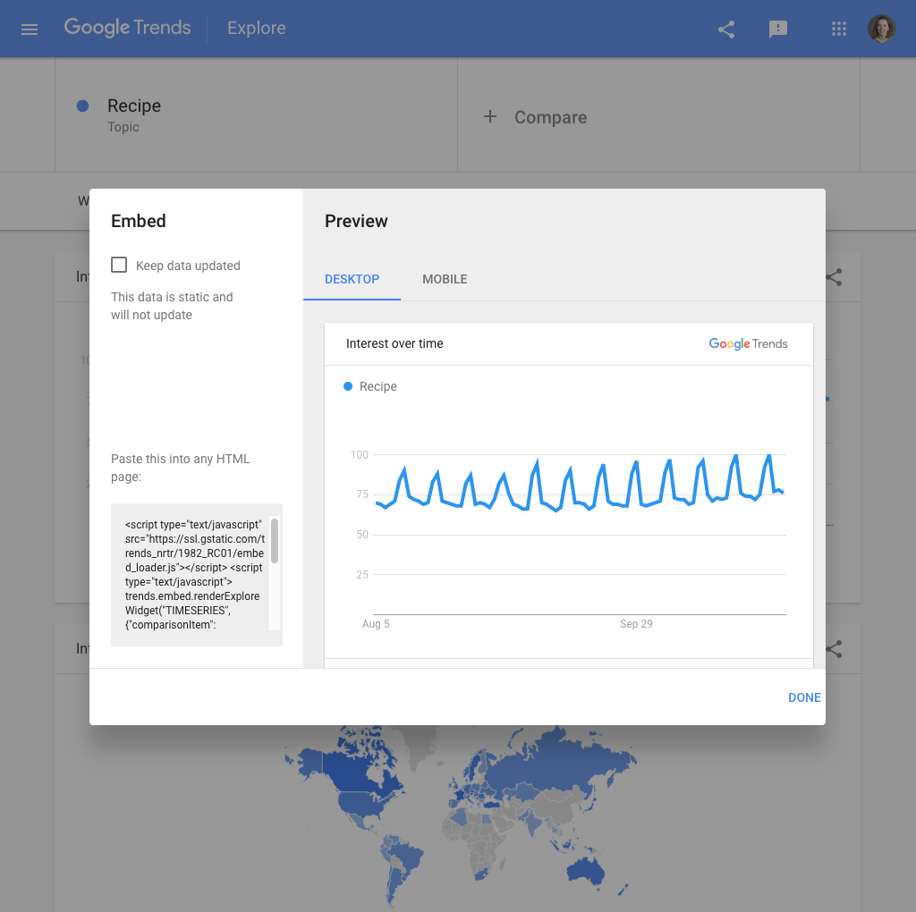The height and width of the screenshot is (912, 916).
Task: Click the plus icon beside Compare
Action: coord(490,117)
